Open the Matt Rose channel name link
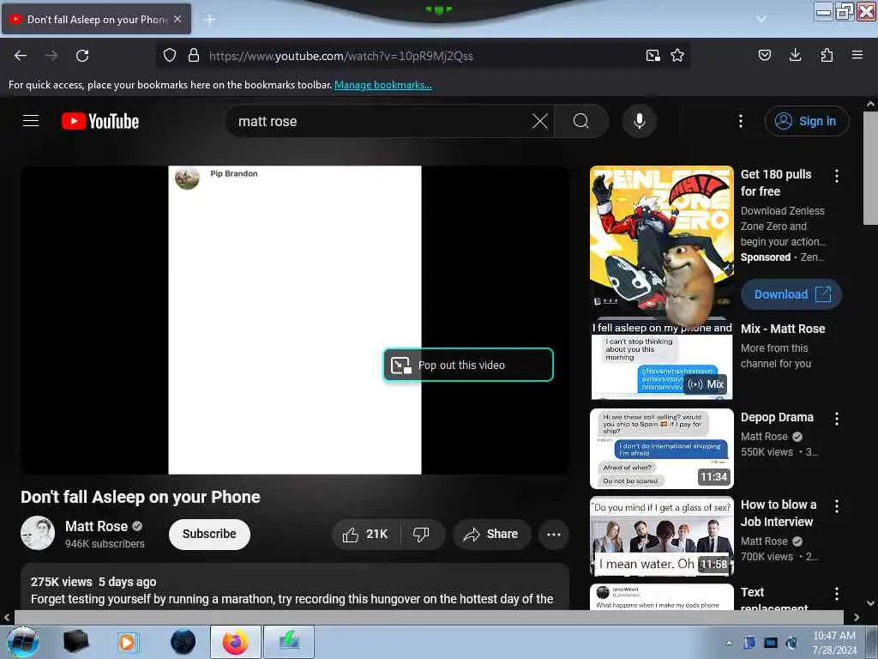 [96, 526]
